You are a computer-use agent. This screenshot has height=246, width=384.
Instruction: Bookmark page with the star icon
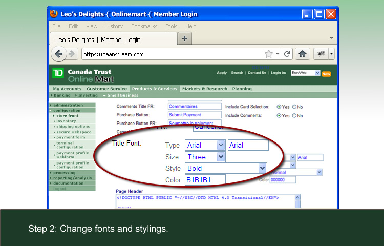click(x=269, y=54)
